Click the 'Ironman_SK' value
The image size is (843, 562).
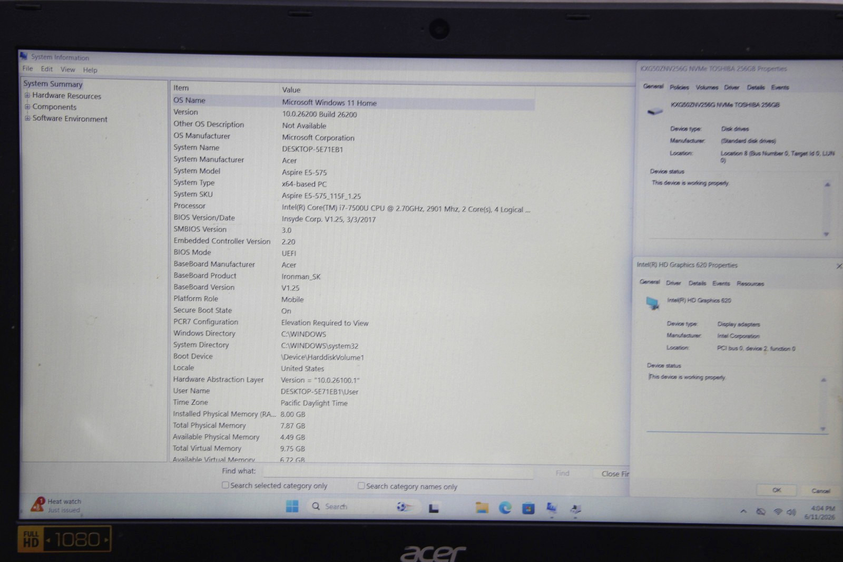point(301,276)
